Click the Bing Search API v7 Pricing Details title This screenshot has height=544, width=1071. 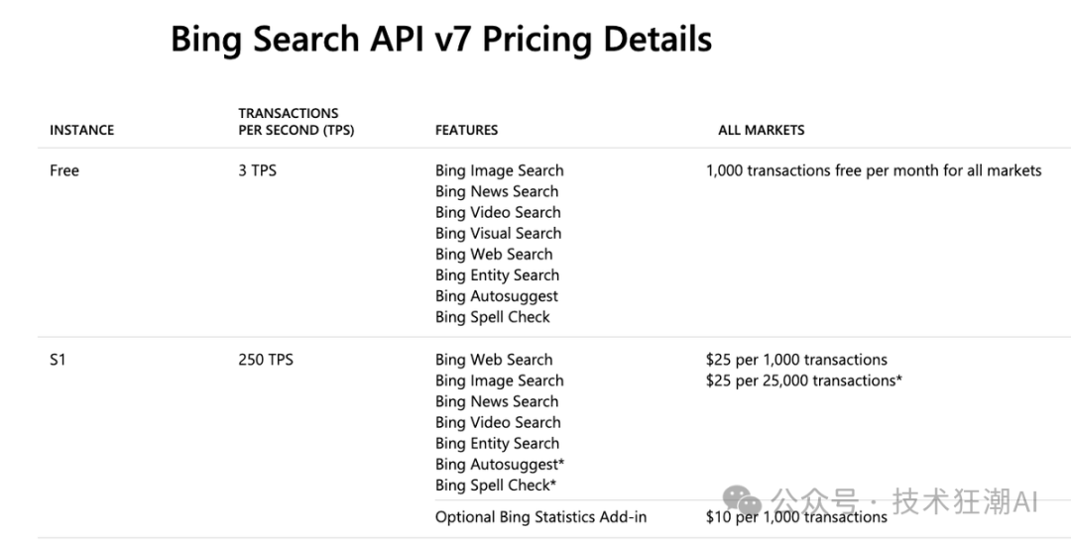pyautogui.click(x=441, y=40)
